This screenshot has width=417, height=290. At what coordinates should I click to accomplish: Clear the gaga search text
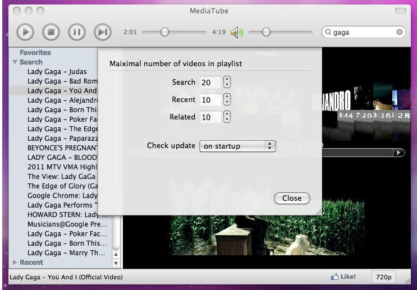click(x=400, y=33)
